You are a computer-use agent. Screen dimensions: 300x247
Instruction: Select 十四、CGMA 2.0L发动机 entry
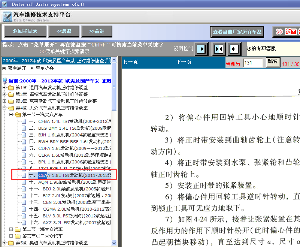(x=70, y=209)
